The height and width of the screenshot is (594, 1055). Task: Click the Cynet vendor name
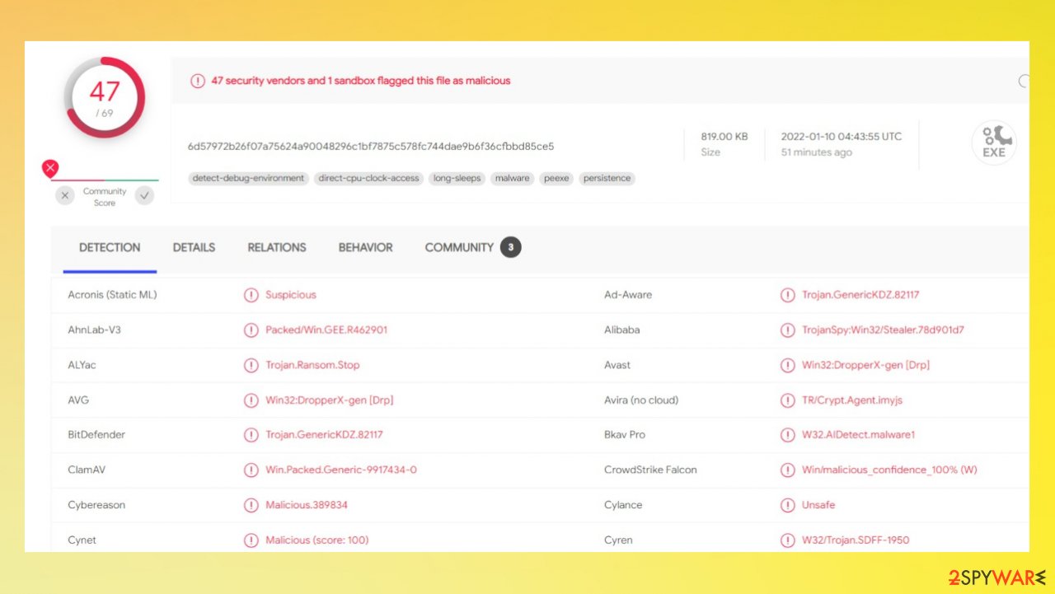82,540
